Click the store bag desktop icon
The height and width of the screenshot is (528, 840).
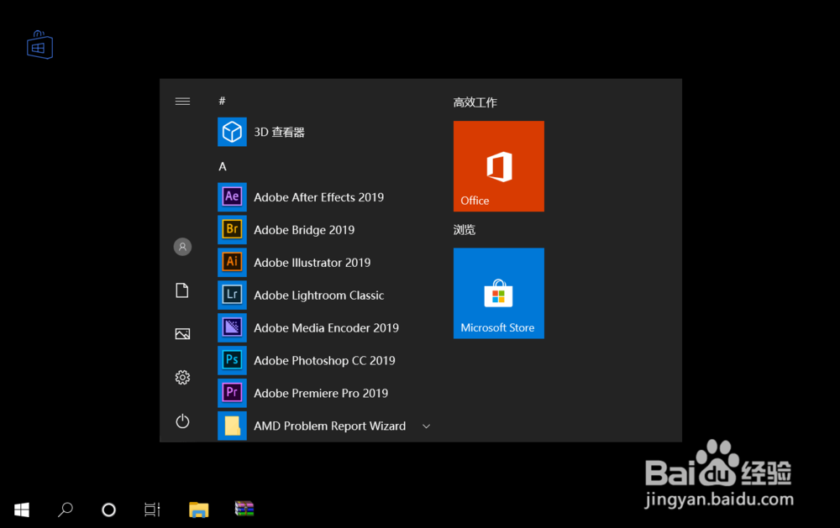tap(40, 45)
